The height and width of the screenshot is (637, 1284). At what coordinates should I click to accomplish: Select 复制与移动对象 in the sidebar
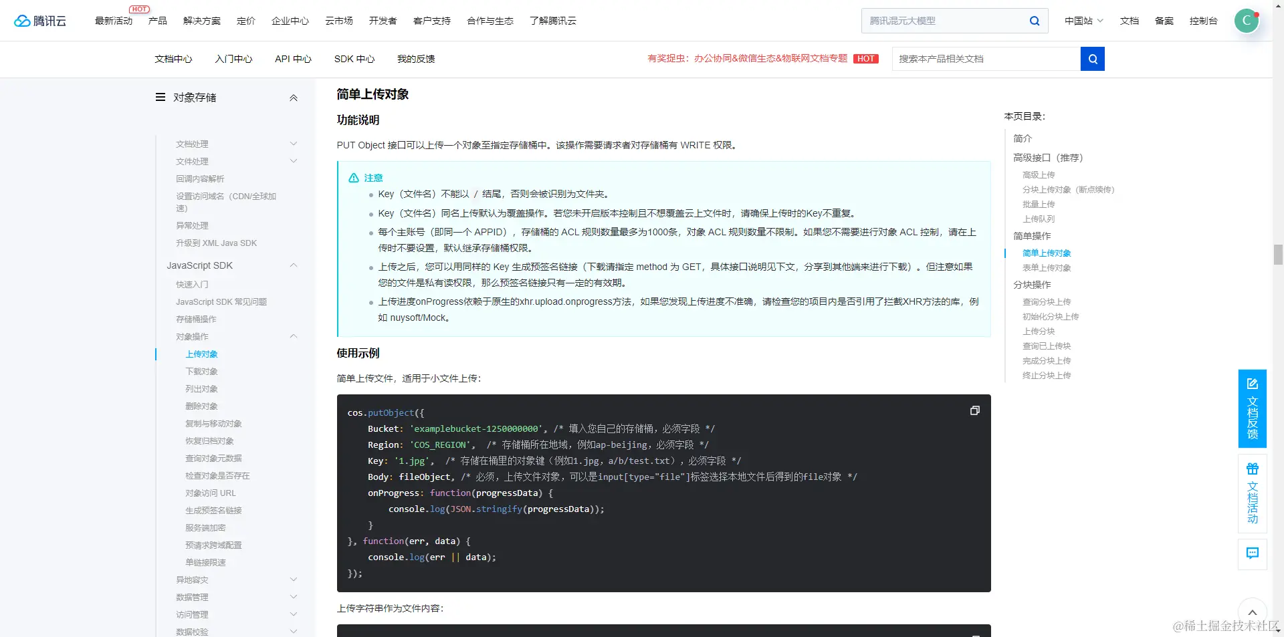tap(213, 424)
